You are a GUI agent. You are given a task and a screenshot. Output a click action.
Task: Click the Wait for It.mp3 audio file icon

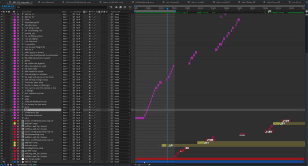click(x=23, y=162)
